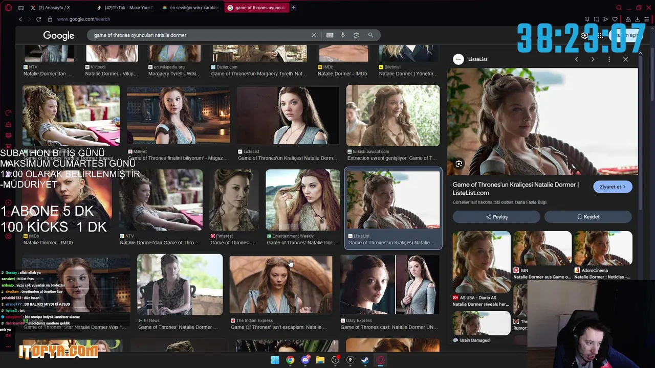Open Opera Easy Setup sliders icon

pos(647,19)
